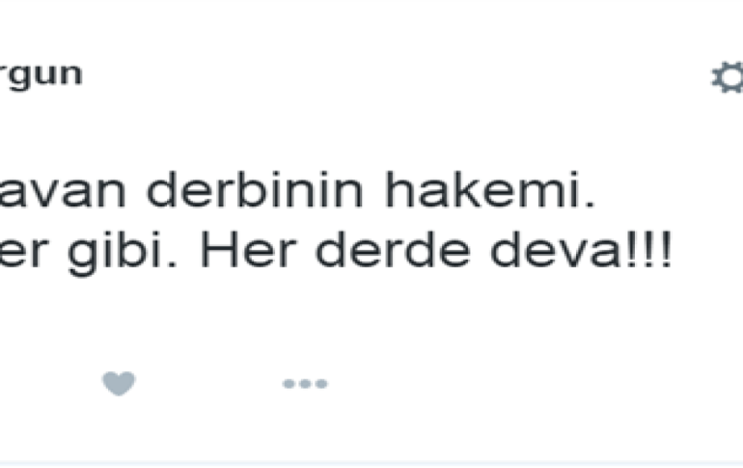Image resolution: width=743 pixels, height=468 pixels.
Task: Click the word "derde" in the tweet
Action: tap(393, 250)
